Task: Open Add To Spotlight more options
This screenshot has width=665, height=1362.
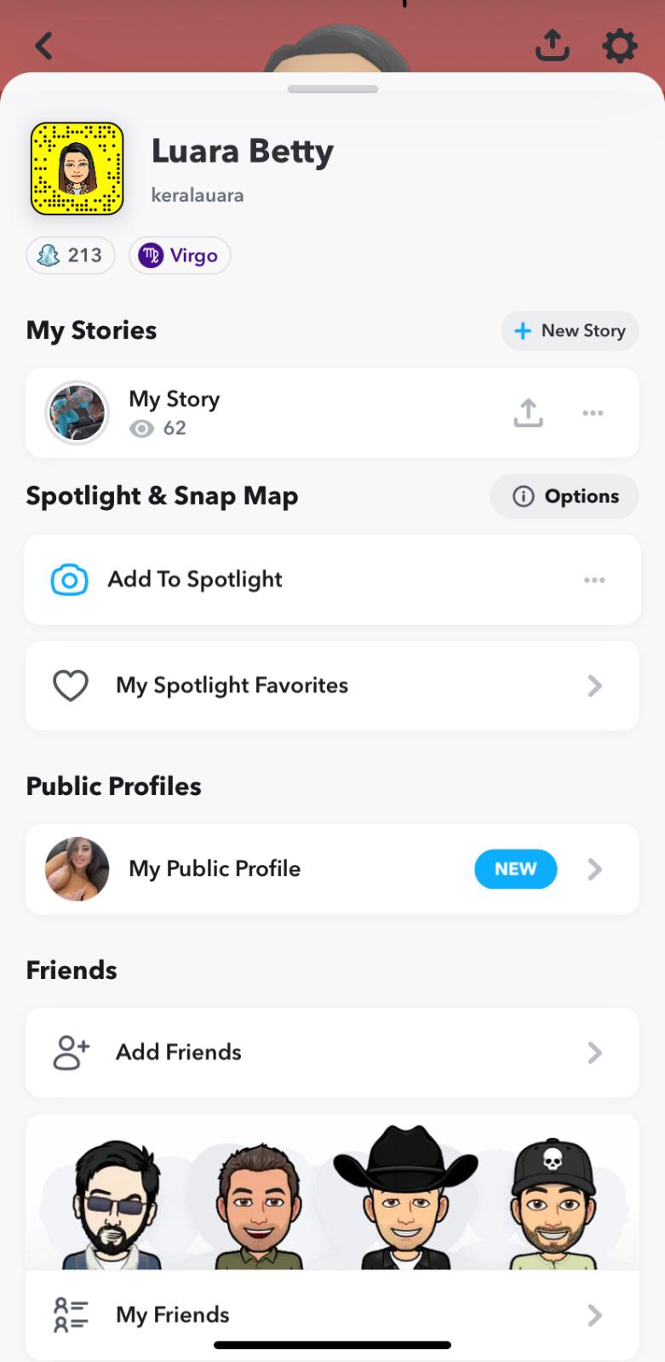Action: tap(594, 580)
